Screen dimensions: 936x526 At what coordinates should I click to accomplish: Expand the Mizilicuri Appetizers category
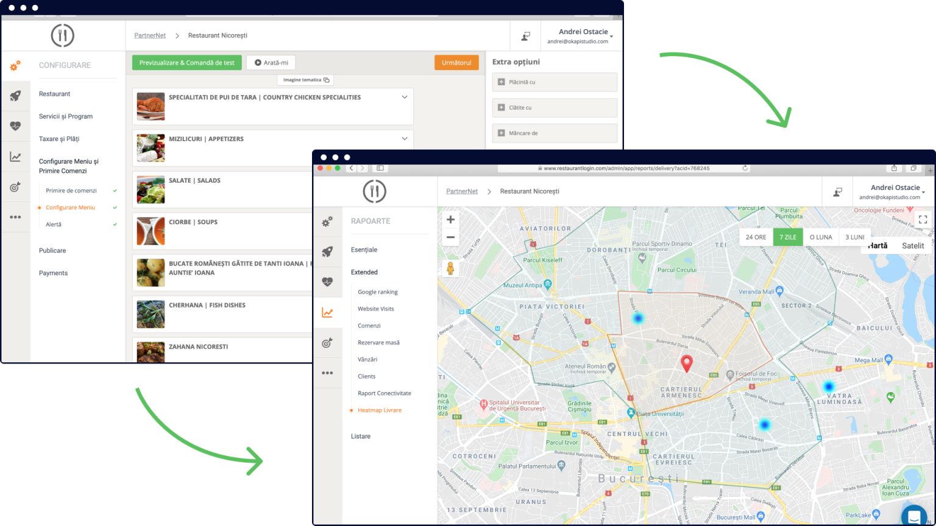coord(405,139)
